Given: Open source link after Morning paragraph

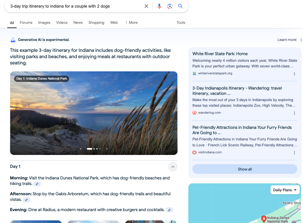Looking at the screenshot, I should tap(37, 184).
